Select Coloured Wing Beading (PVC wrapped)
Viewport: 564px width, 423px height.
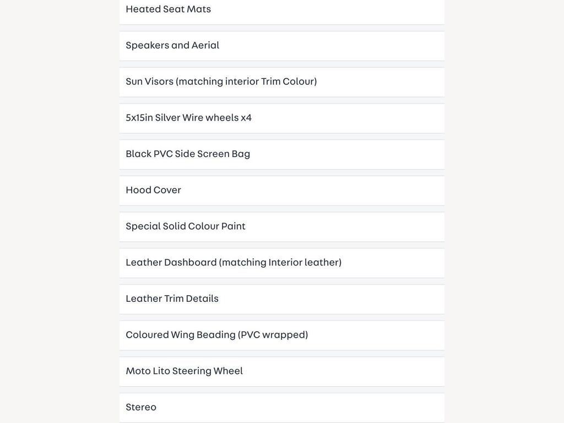pos(282,335)
